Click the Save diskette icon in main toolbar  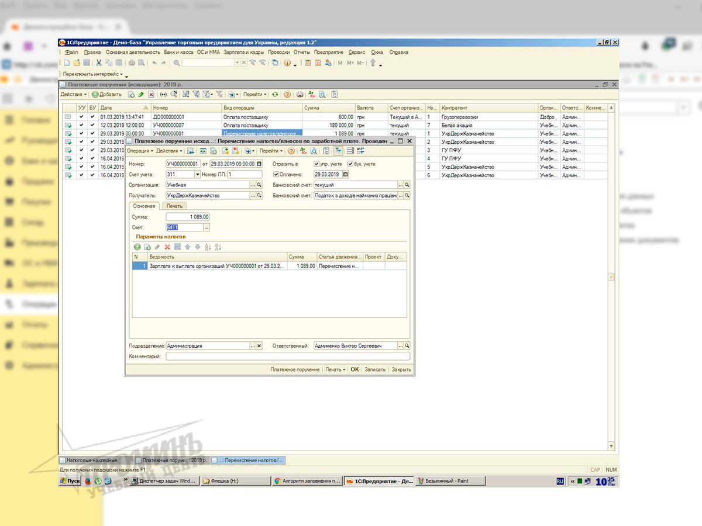[x=86, y=63]
